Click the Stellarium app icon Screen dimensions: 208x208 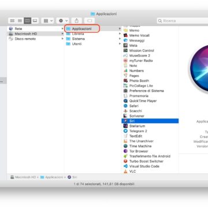pyautogui.click(x=125, y=126)
